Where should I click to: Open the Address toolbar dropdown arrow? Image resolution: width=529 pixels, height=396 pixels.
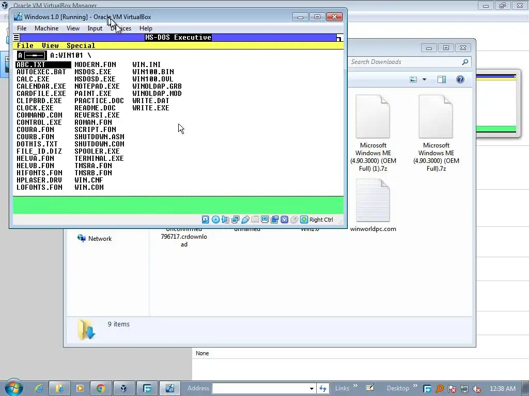click(312, 389)
